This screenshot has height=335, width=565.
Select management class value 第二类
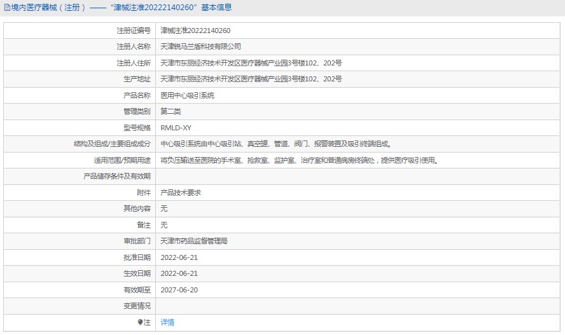(171, 111)
